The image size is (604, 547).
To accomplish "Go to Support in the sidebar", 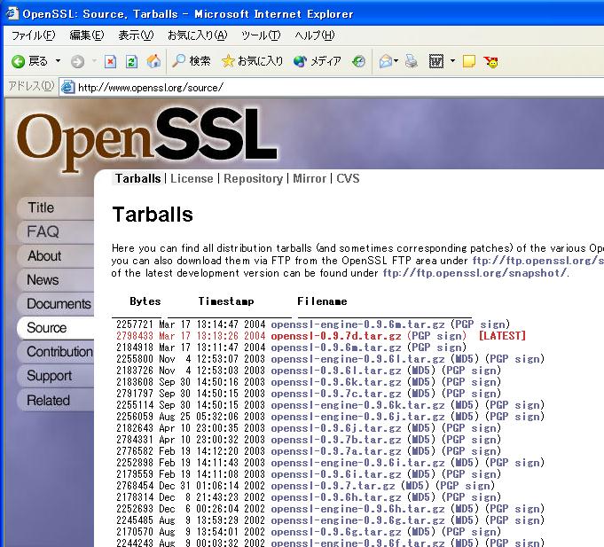I will 56,376.
